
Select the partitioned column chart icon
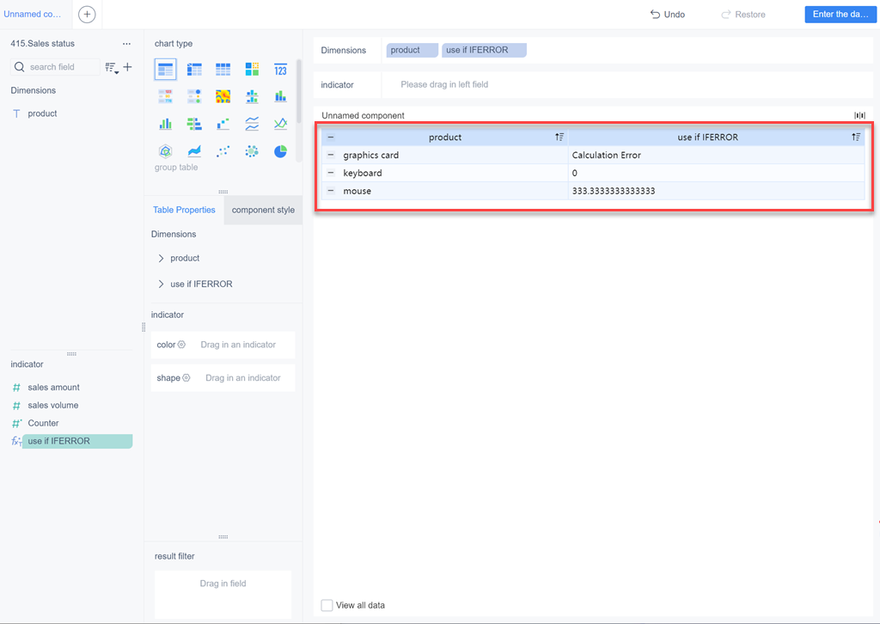(252, 96)
